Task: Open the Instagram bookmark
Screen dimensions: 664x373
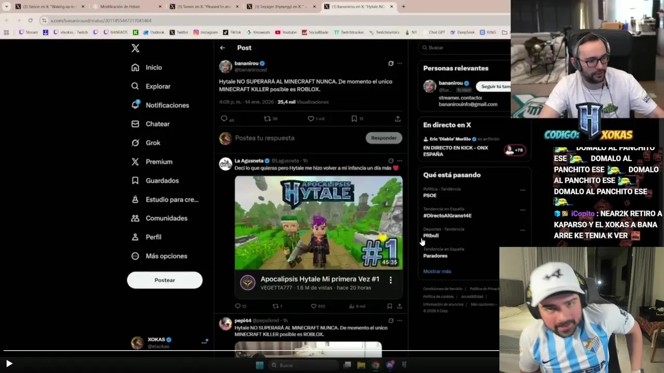Action: 205,32
